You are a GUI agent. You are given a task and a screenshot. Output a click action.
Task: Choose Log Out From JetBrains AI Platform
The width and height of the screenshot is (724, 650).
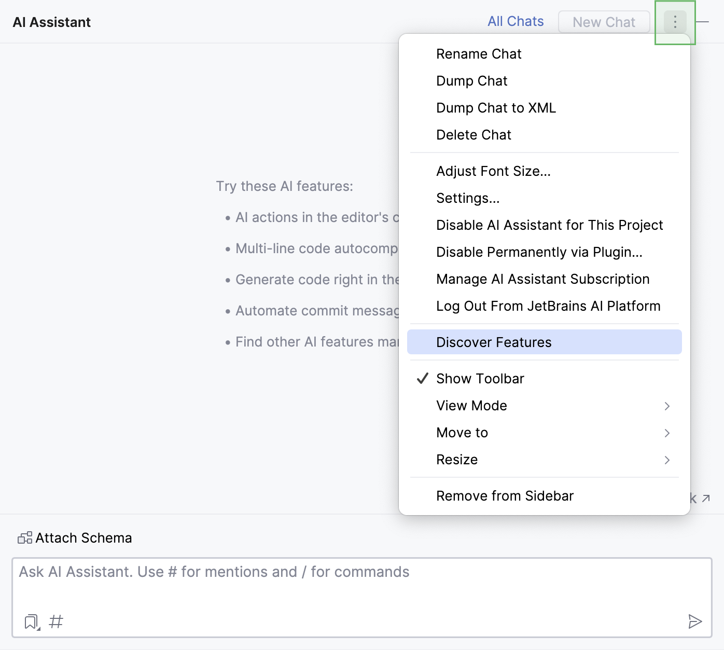point(545,306)
